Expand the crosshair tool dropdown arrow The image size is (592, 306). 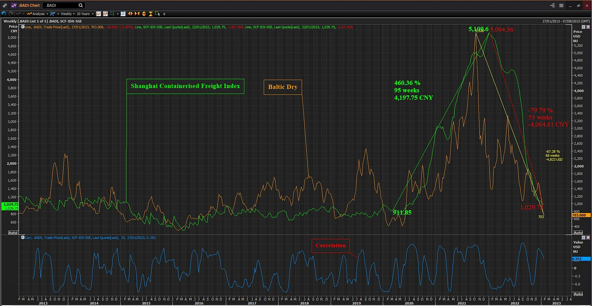coord(118,14)
